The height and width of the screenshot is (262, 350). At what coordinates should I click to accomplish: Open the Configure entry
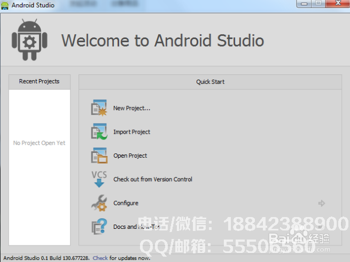[126, 203]
